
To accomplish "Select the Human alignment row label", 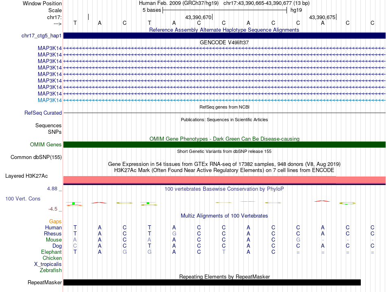I will [x=53, y=227].
